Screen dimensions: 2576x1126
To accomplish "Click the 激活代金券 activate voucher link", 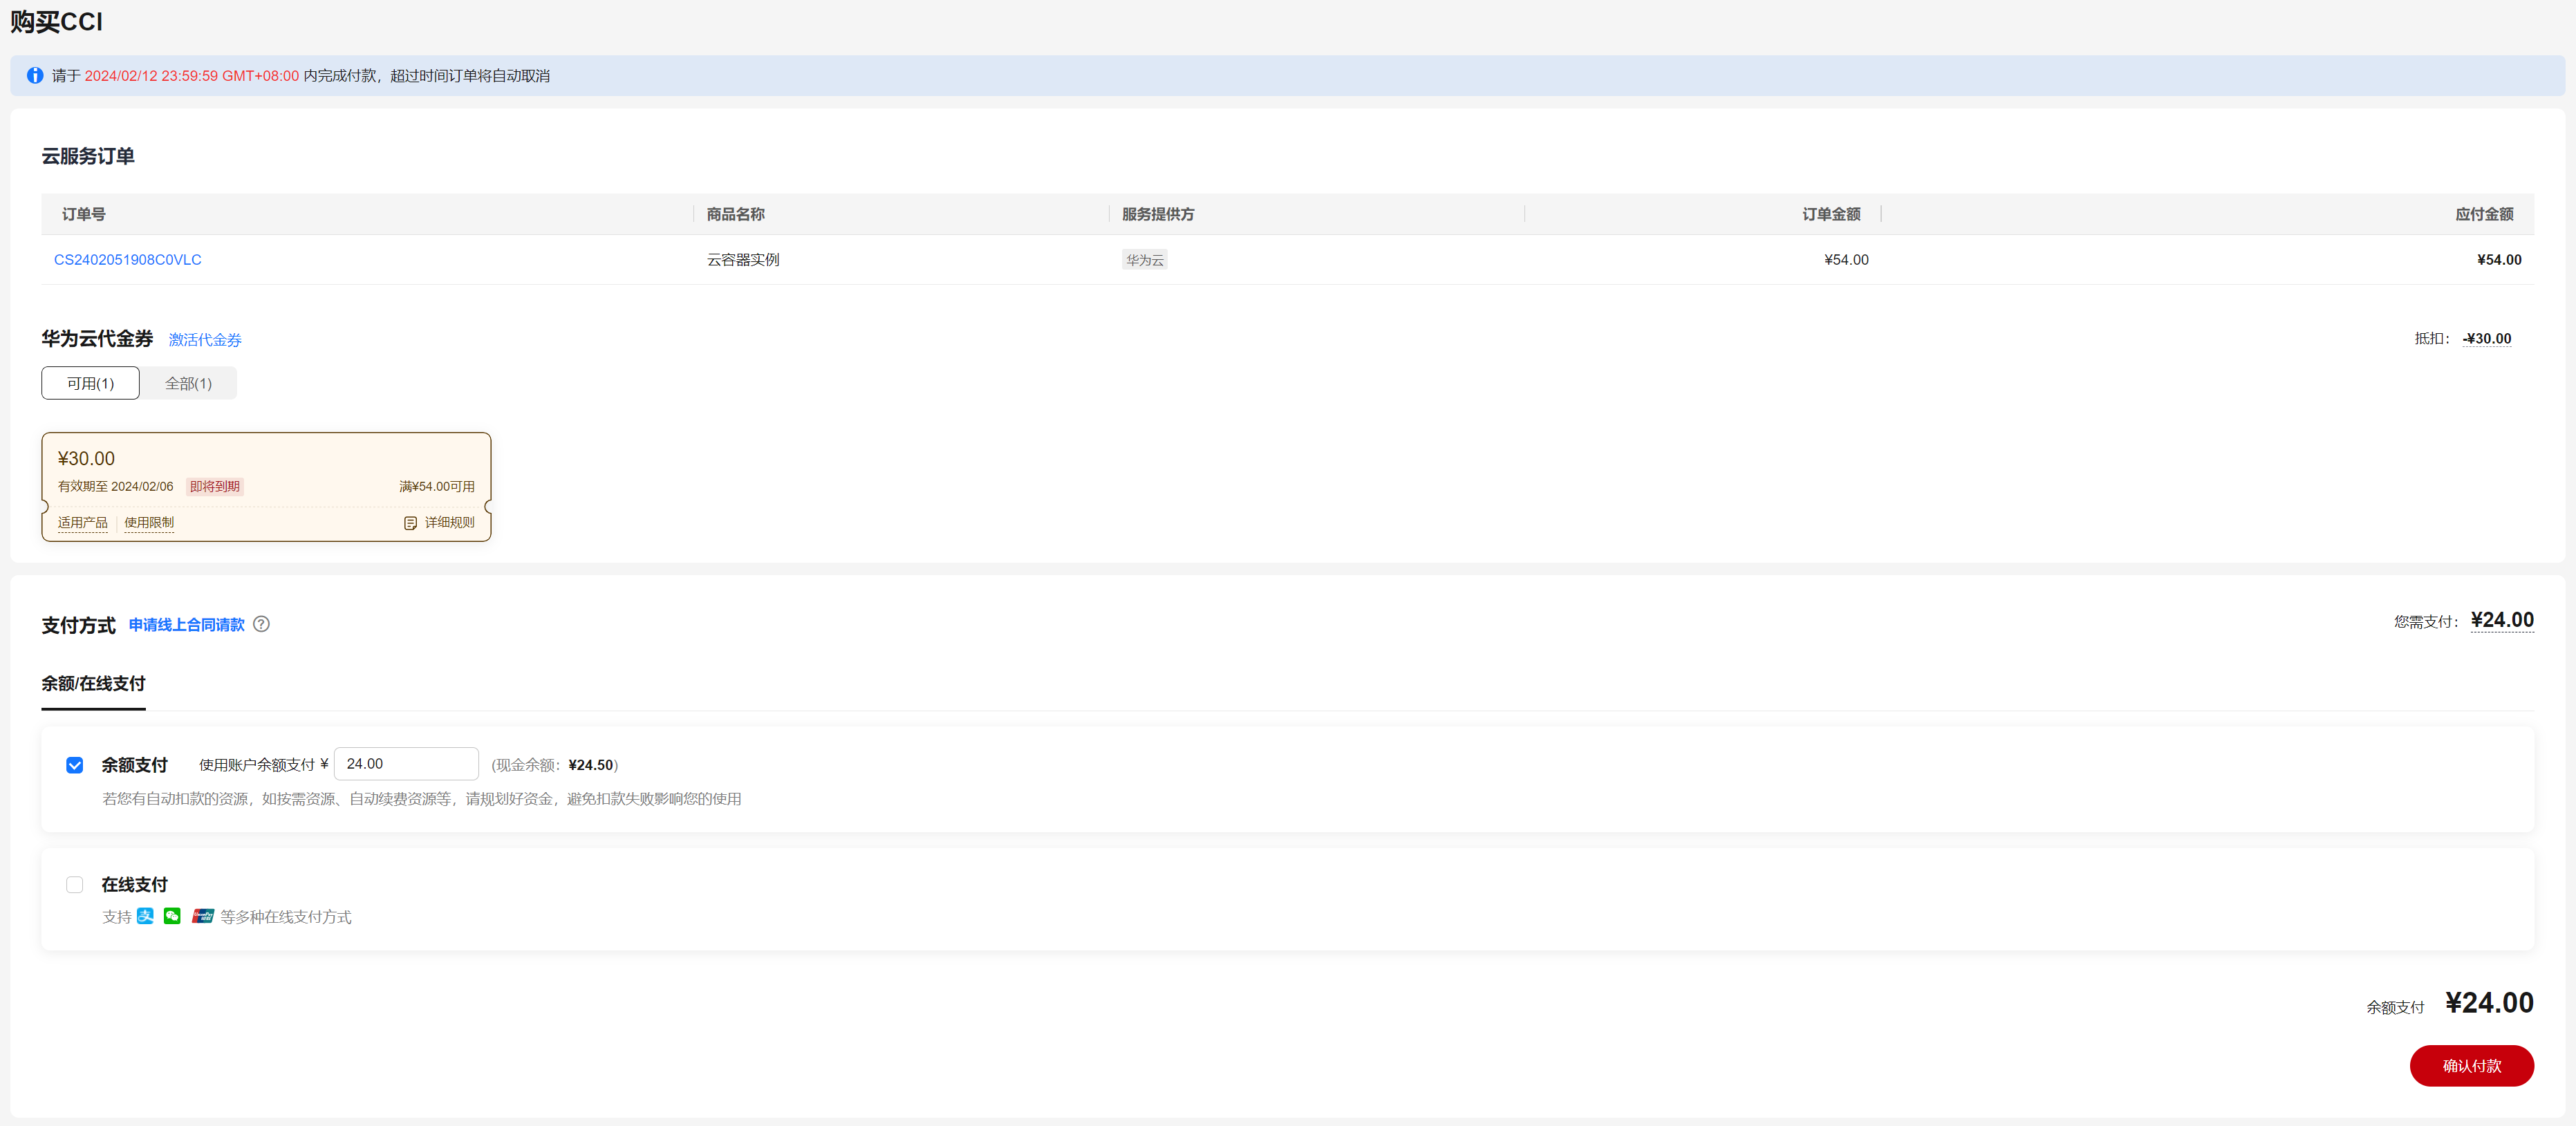I will [205, 340].
